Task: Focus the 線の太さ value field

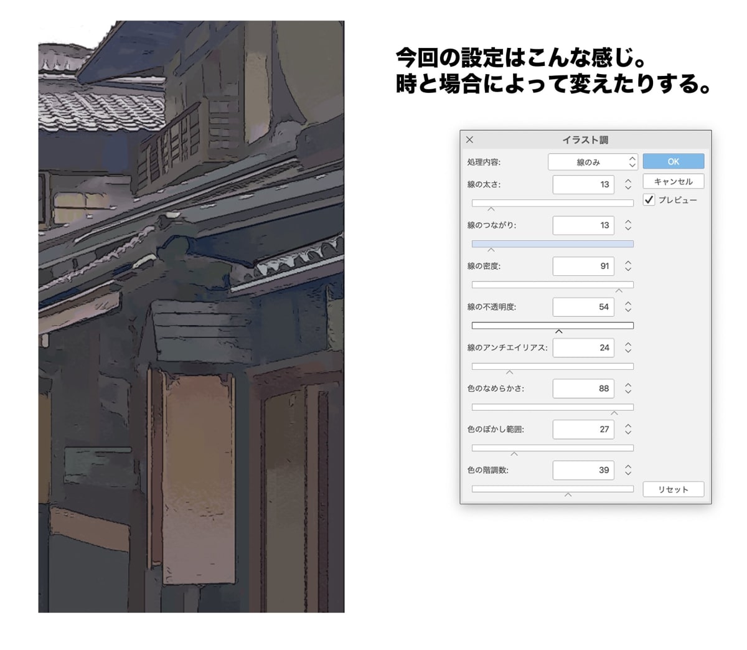Action: point(583,184)
